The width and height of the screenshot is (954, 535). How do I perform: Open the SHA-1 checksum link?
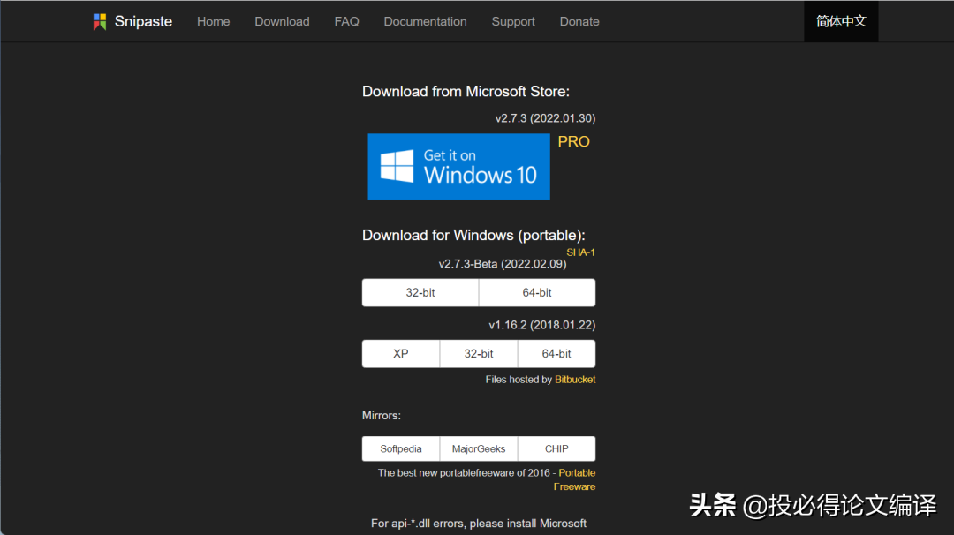(x=581, y=252)
